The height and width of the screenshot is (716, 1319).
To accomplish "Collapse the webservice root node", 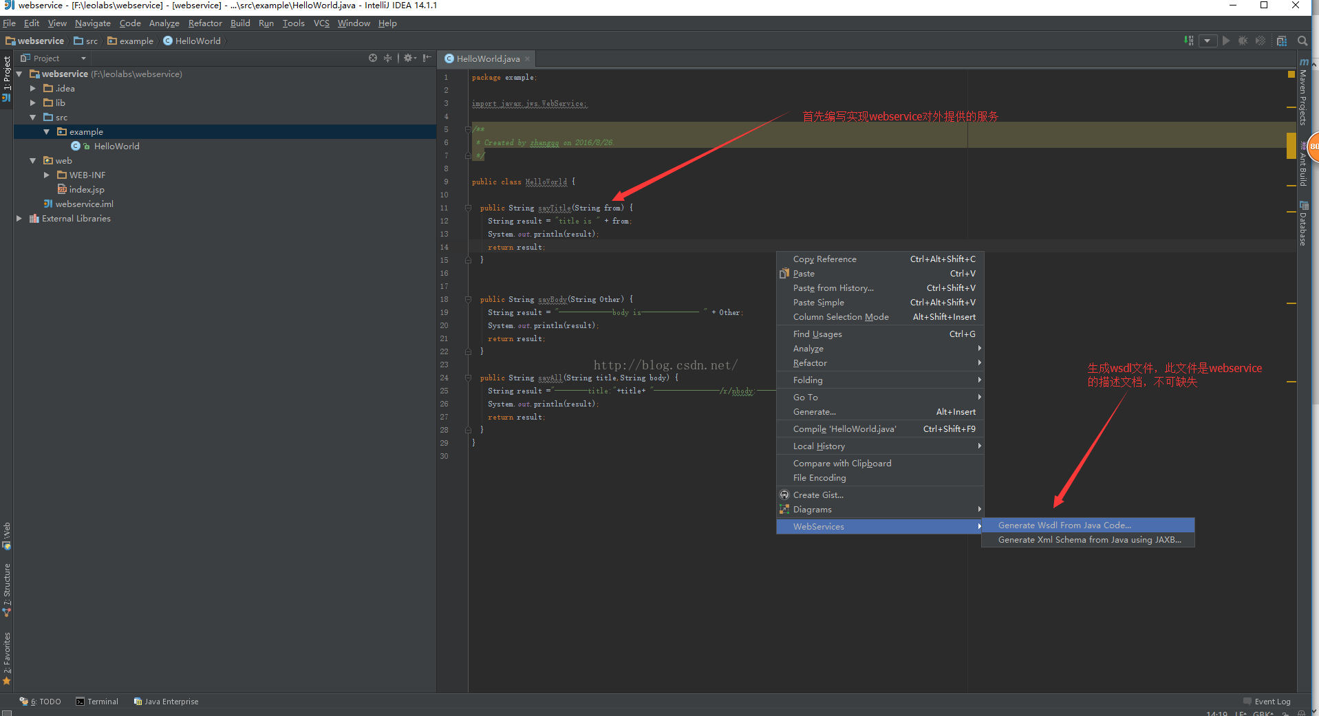I will click(x=19, y=74).
